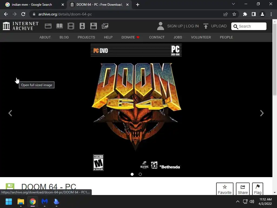Show hidden system tray icons
The height and width of the screenshot is (208, 277).
[238, 201]
